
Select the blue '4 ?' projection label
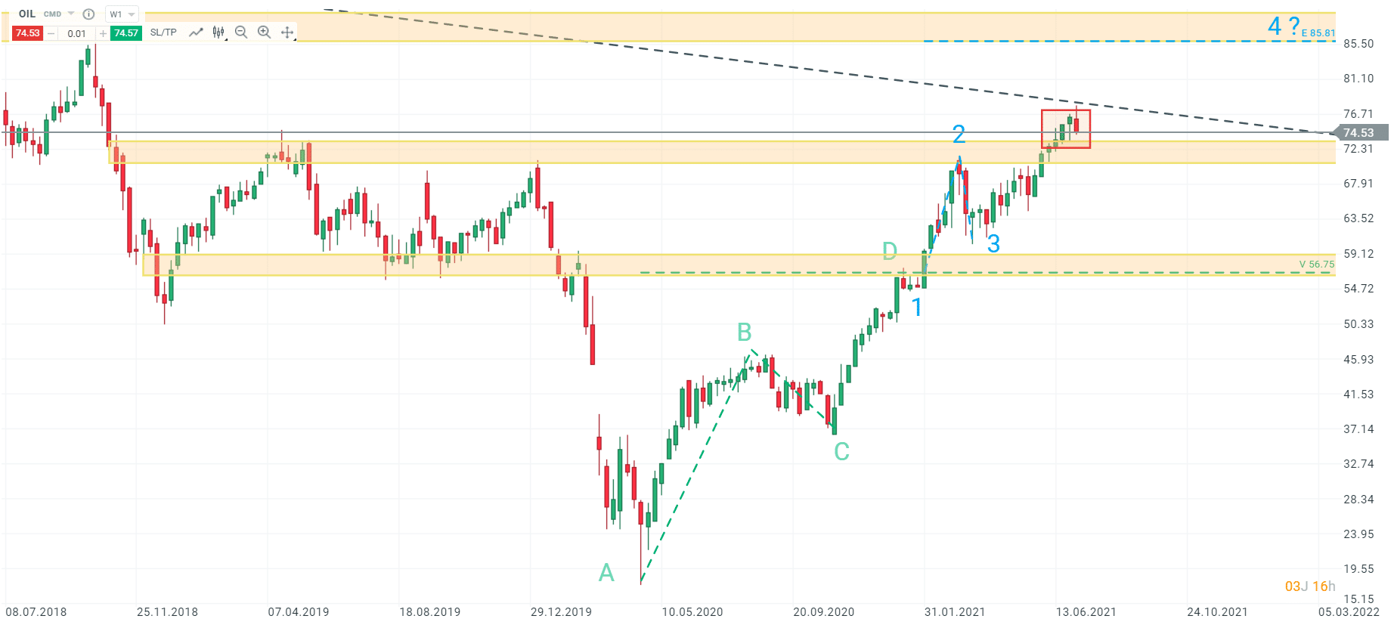[1284, 26]
